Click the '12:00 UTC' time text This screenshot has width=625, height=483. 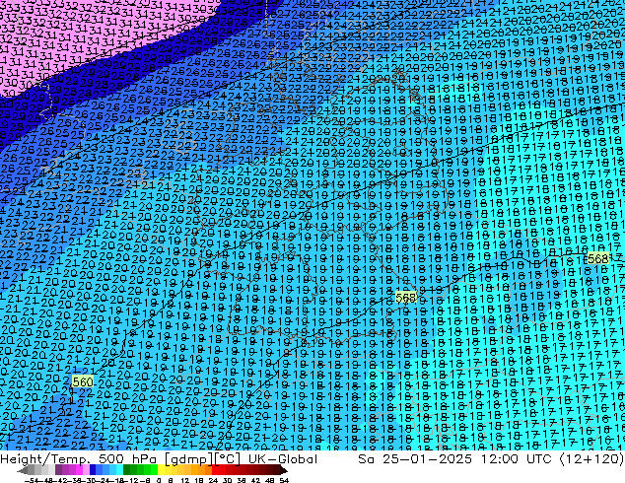[519, 459]
